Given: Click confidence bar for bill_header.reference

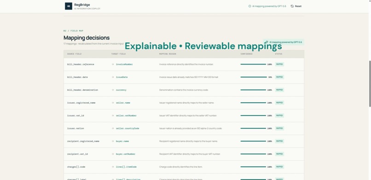Looking at the screenshot, I should tap(253, 64).
